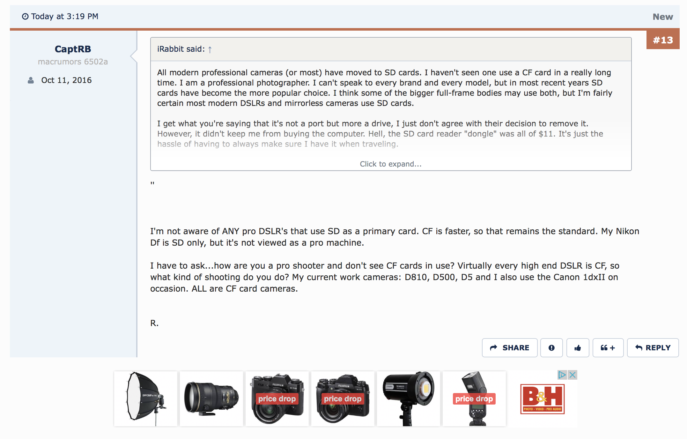Open post permalink #13
Screen dimensions: 687x439
(x=663, y=40)
